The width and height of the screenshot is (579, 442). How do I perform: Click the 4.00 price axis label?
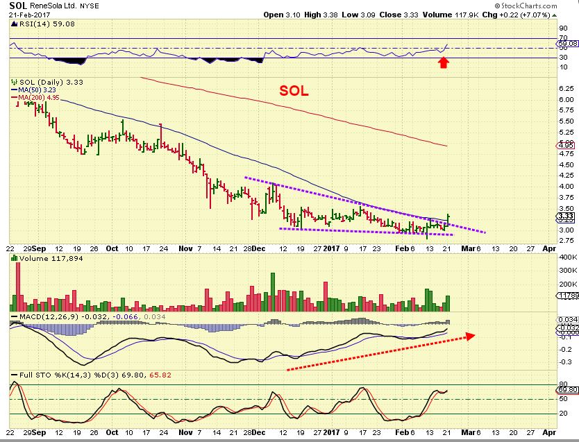pos(567,187)
